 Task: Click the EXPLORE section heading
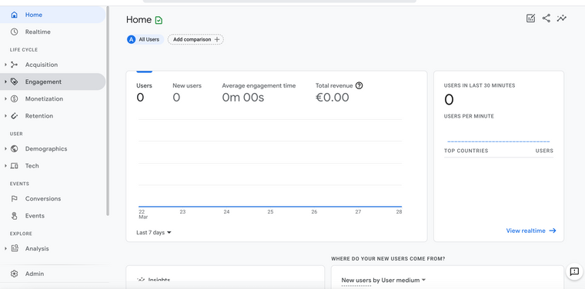click(21, 234)
